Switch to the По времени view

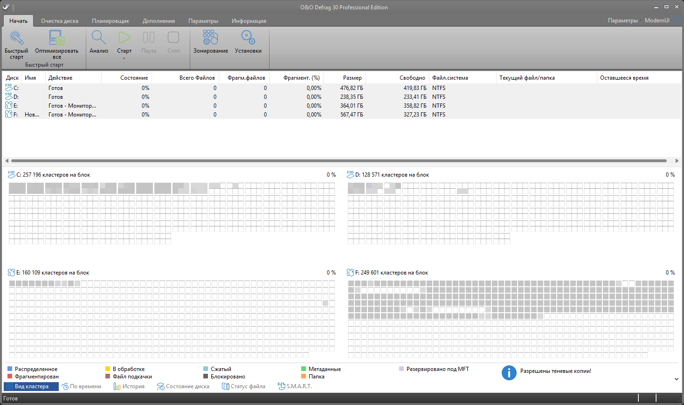(x=81, y=386)
